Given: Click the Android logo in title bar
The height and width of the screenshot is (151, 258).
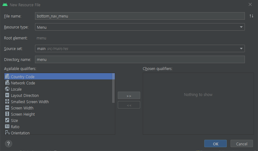Looking at the screenshot, I should 5,5.
